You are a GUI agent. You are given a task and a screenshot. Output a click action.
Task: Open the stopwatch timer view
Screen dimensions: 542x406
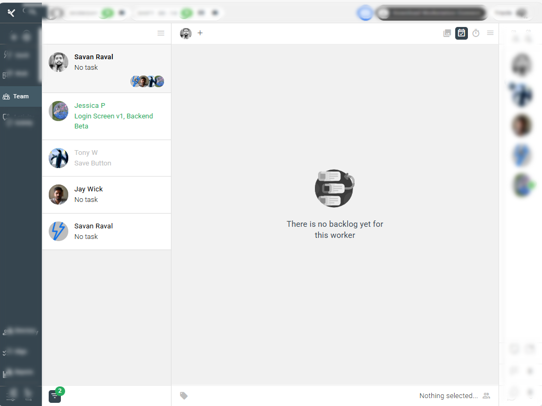[x=476, y=33]
